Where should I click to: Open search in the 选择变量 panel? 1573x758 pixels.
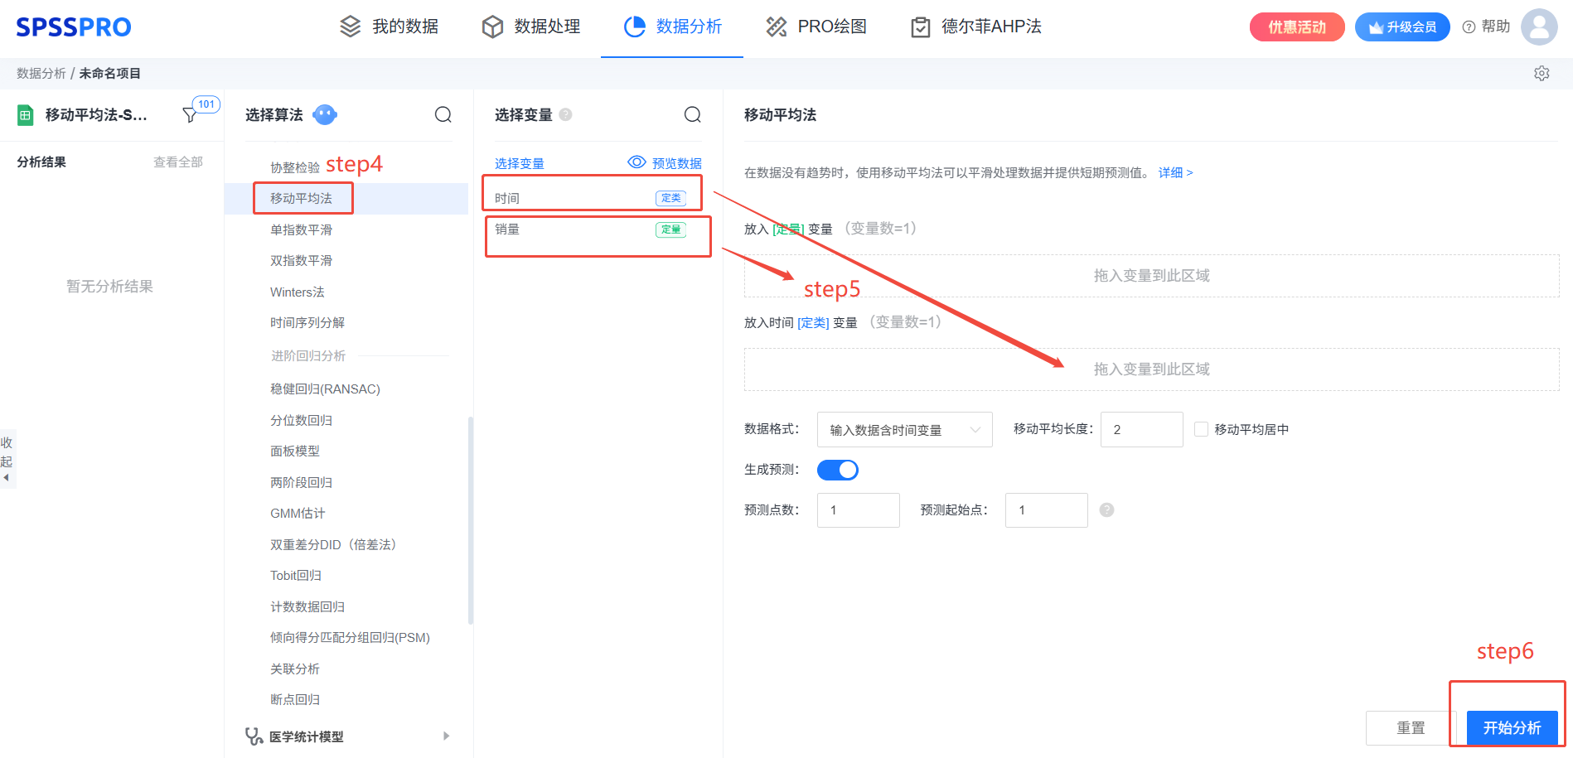693,114
